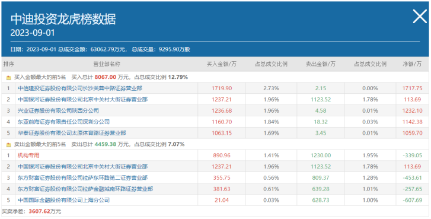Screen dimensions: 431x219
Task: Select the sell amount 18.32
Action: coord(321,122)
